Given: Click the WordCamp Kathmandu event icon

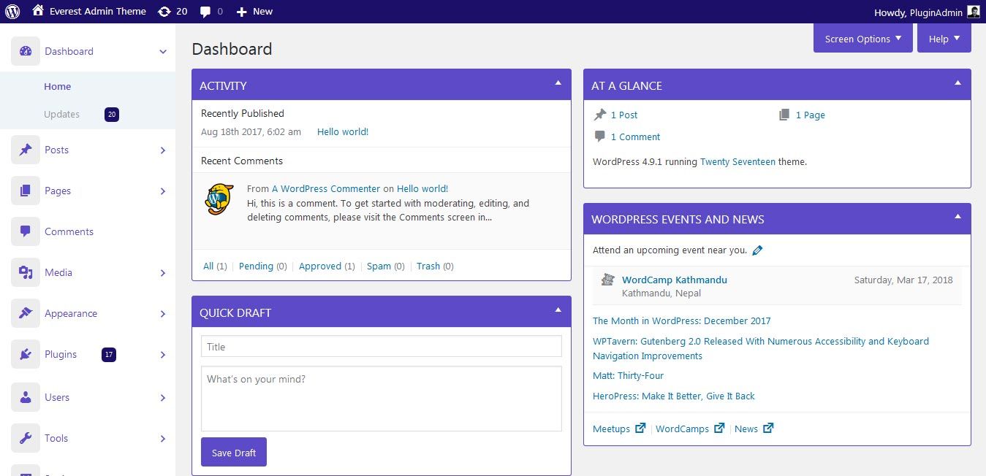Looking at the screenshot, I should click(x=607, y=280).
